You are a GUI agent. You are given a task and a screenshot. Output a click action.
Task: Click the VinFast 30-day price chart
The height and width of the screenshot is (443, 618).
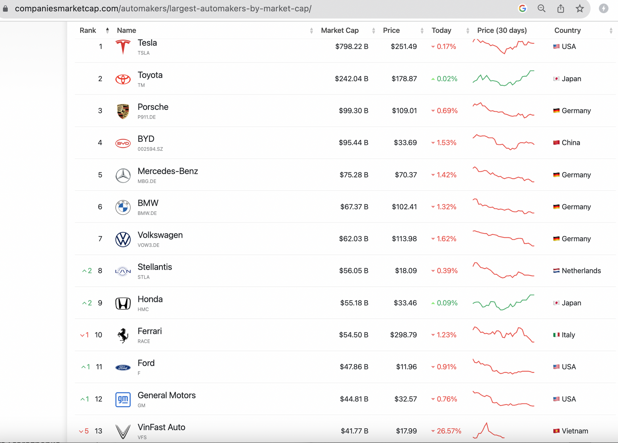[489, 431]
